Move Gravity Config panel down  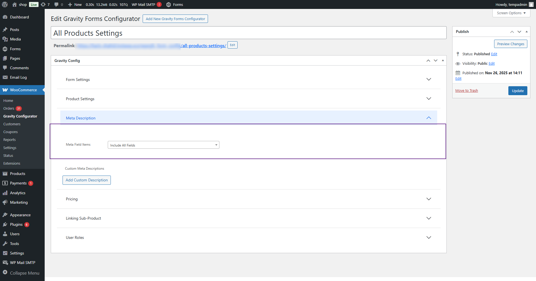pos(435,61)
